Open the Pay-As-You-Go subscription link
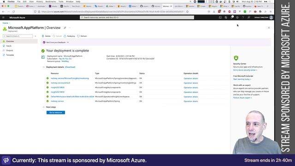 (x=65, y=59)
